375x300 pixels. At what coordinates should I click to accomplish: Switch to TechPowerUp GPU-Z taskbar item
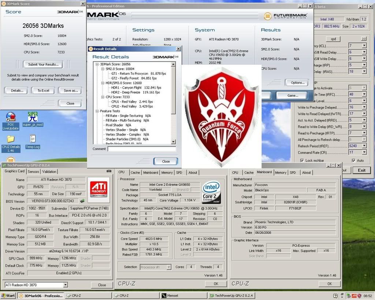(231, 296)
